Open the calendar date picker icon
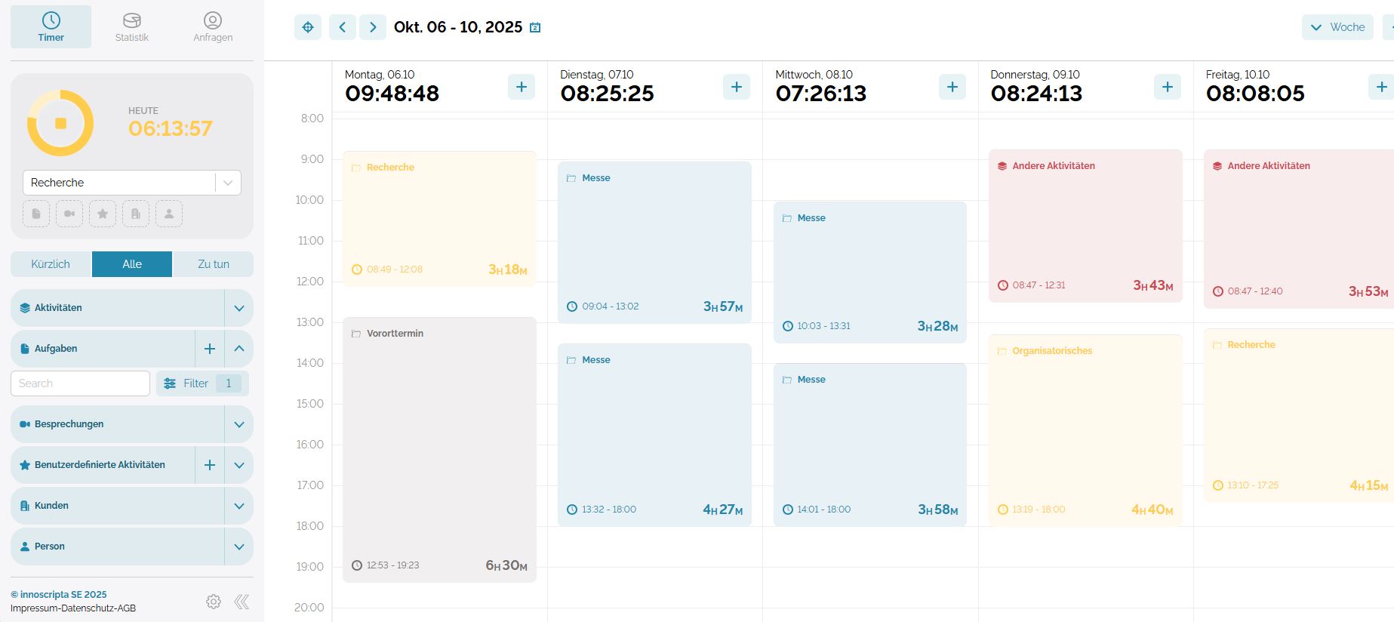The width and height of the screenshot is (1394, 622). pos(535,28)
